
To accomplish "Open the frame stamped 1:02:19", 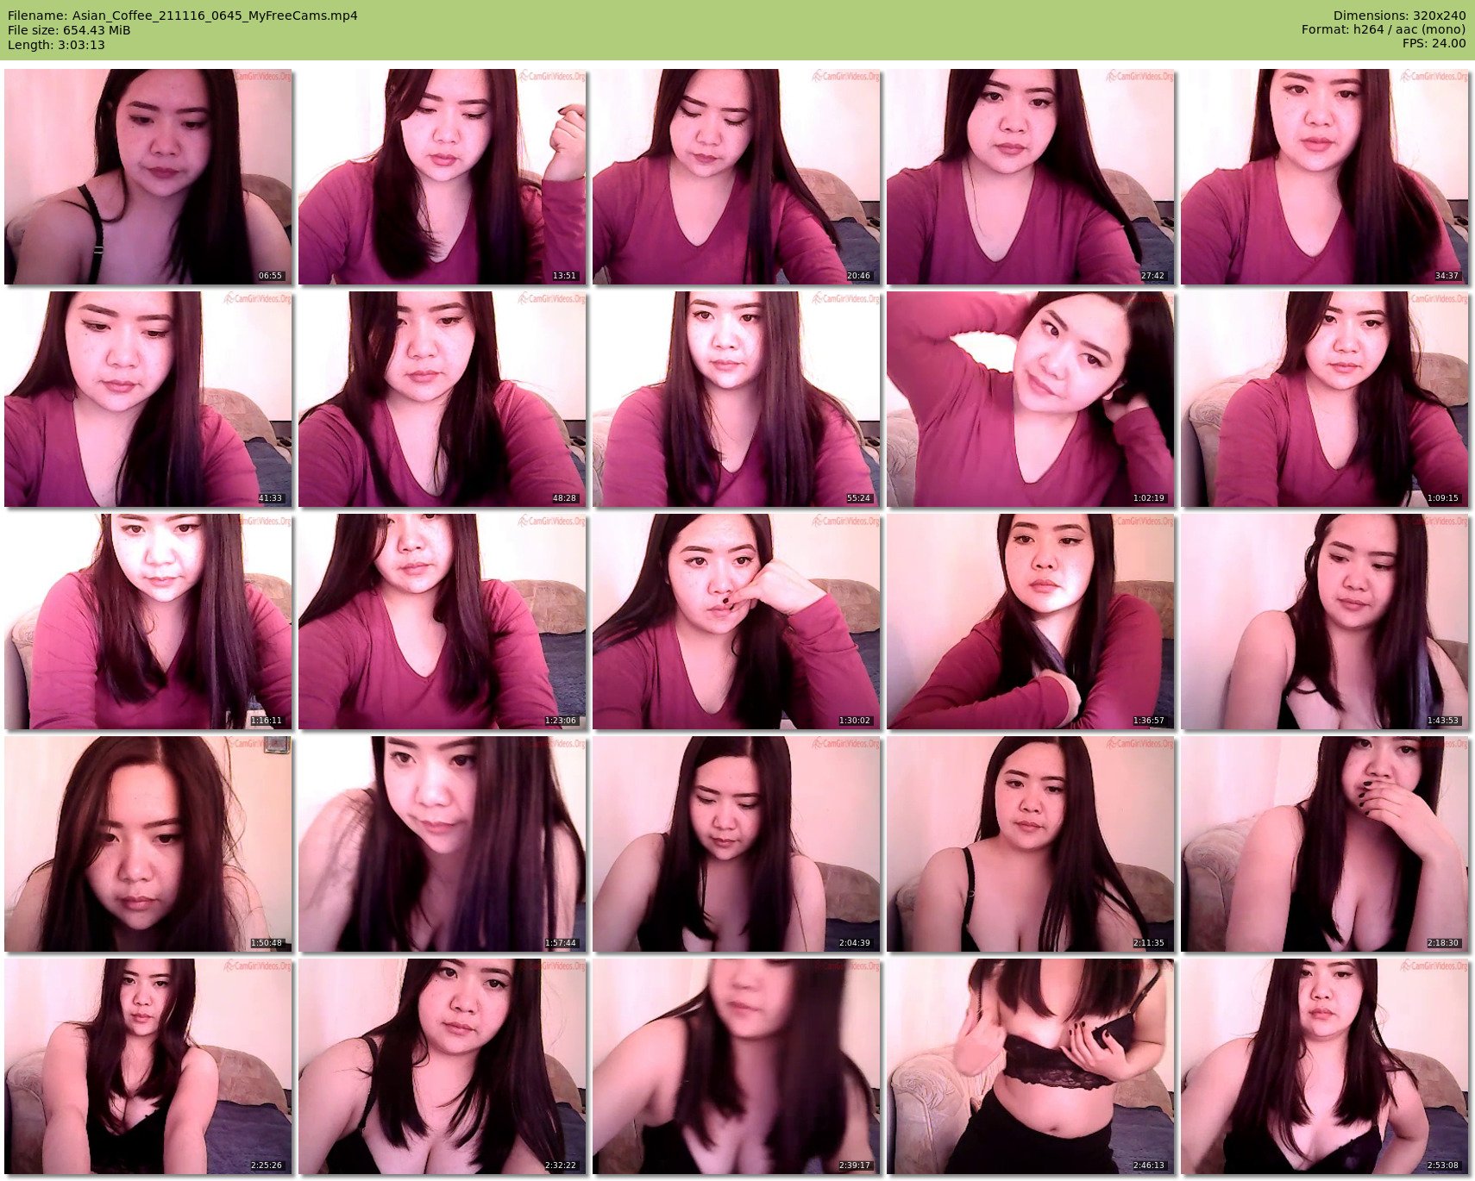I will (x=1031, y=399).
